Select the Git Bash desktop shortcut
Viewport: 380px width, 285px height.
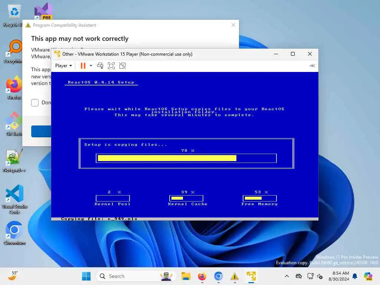coord(14,124)
